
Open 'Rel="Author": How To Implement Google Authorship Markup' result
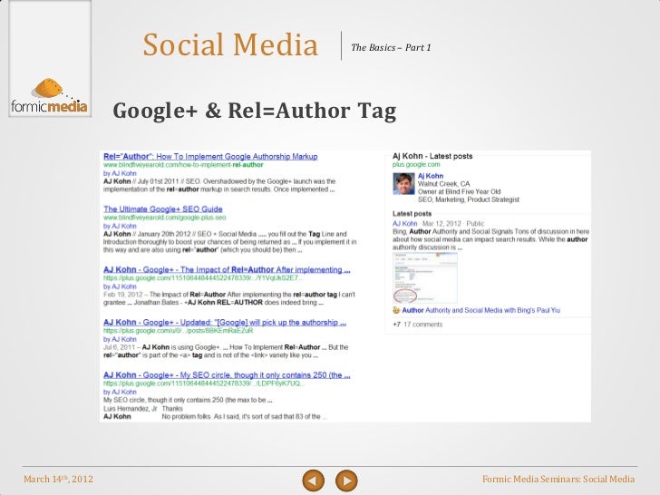(x=210, y=157)
